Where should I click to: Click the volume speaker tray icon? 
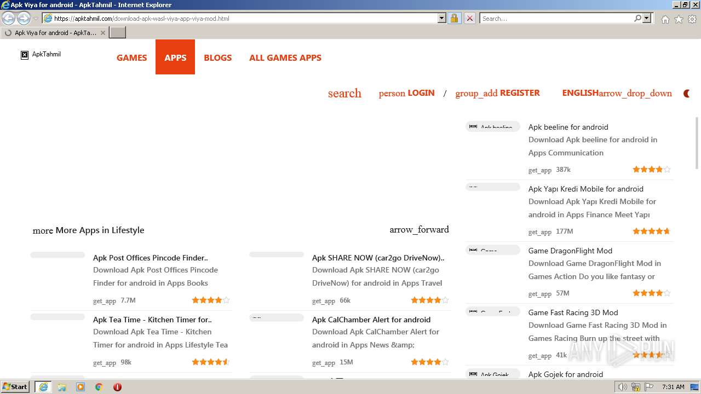[622, 387]
